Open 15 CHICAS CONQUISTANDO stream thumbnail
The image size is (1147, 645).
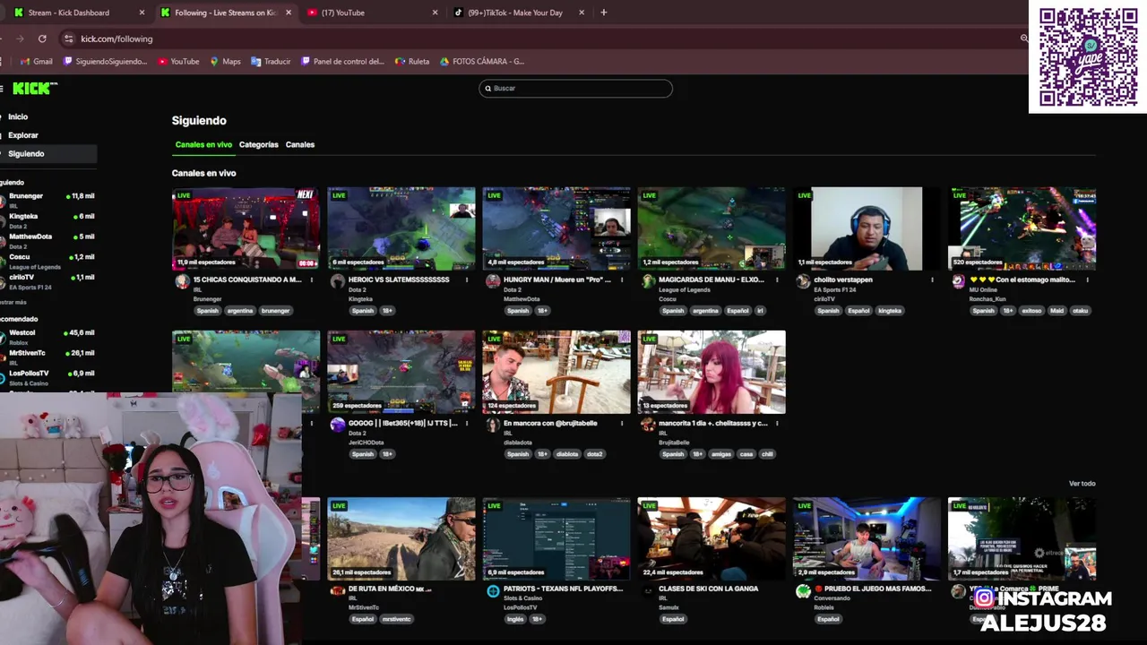246,228
